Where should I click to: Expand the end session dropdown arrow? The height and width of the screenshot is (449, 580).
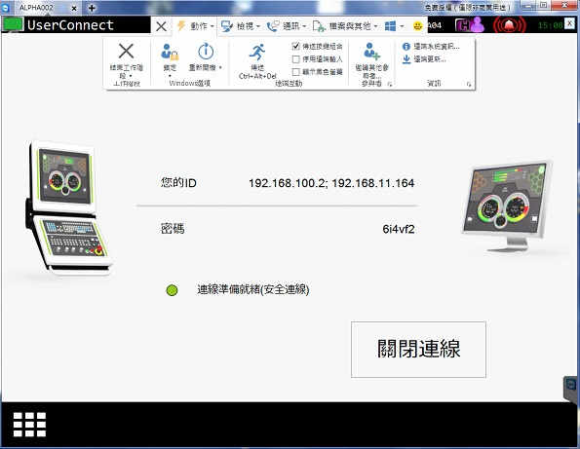tap(131, 76)
